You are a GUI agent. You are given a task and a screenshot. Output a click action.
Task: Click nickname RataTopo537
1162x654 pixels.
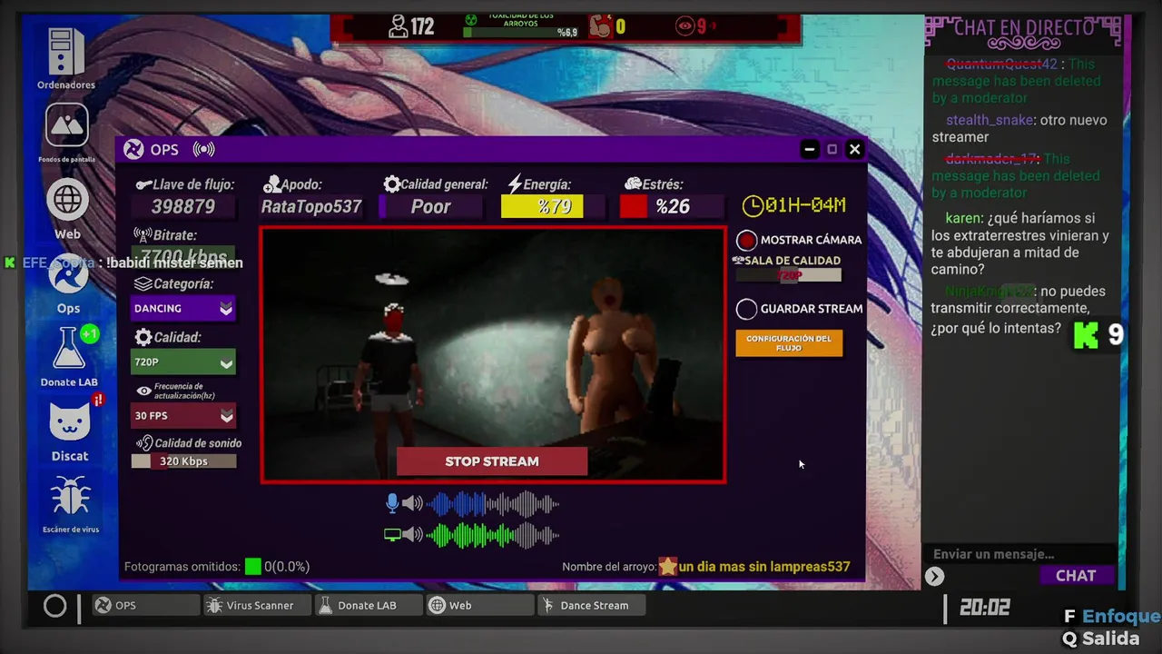click(x=311, y=206)
